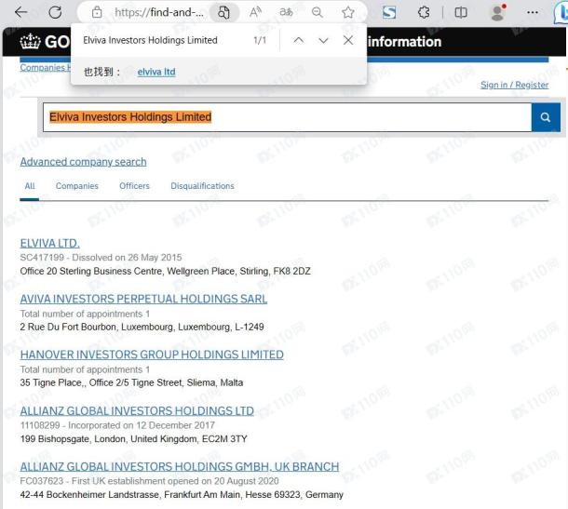Open the user profile avatar
The image size is (568, 509).
(x=497, y=13)
